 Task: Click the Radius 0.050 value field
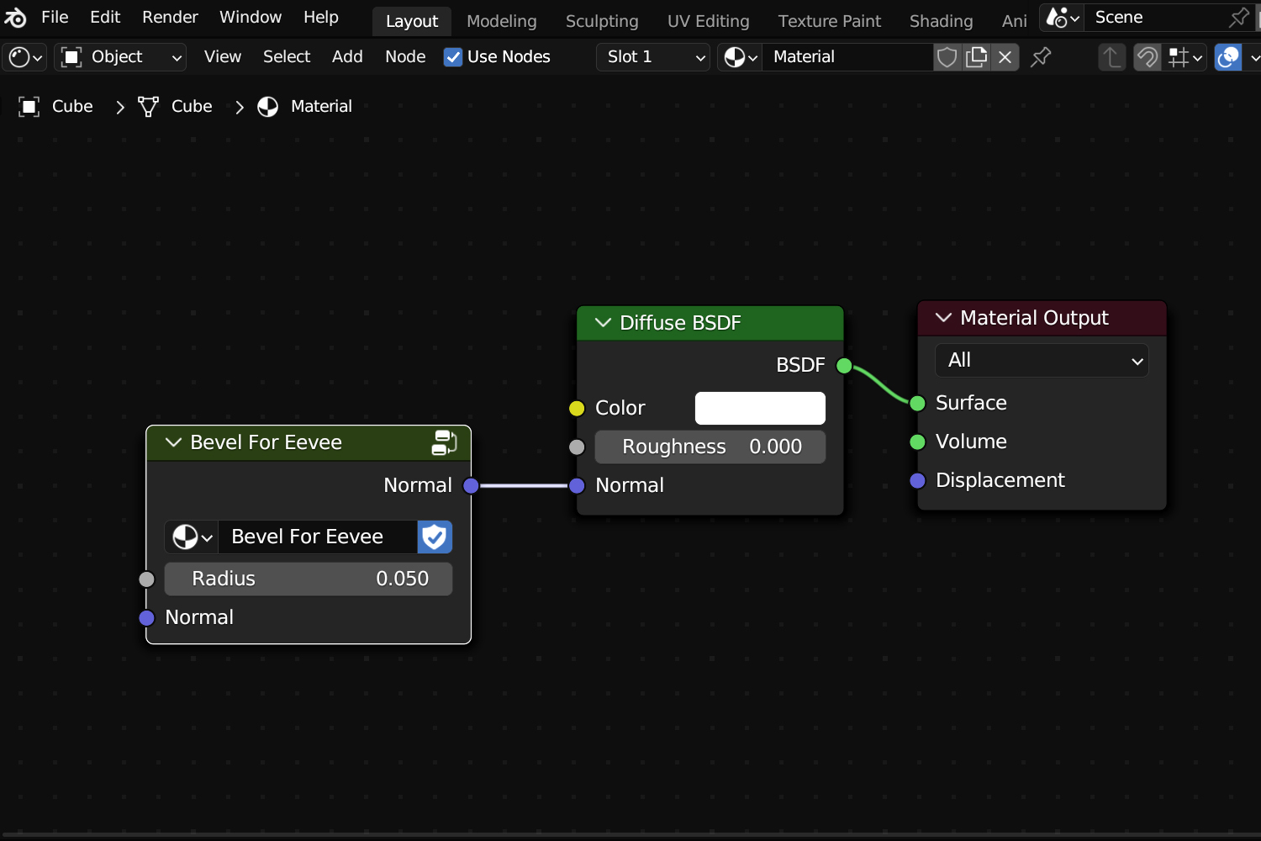click(x=309, y=579)
